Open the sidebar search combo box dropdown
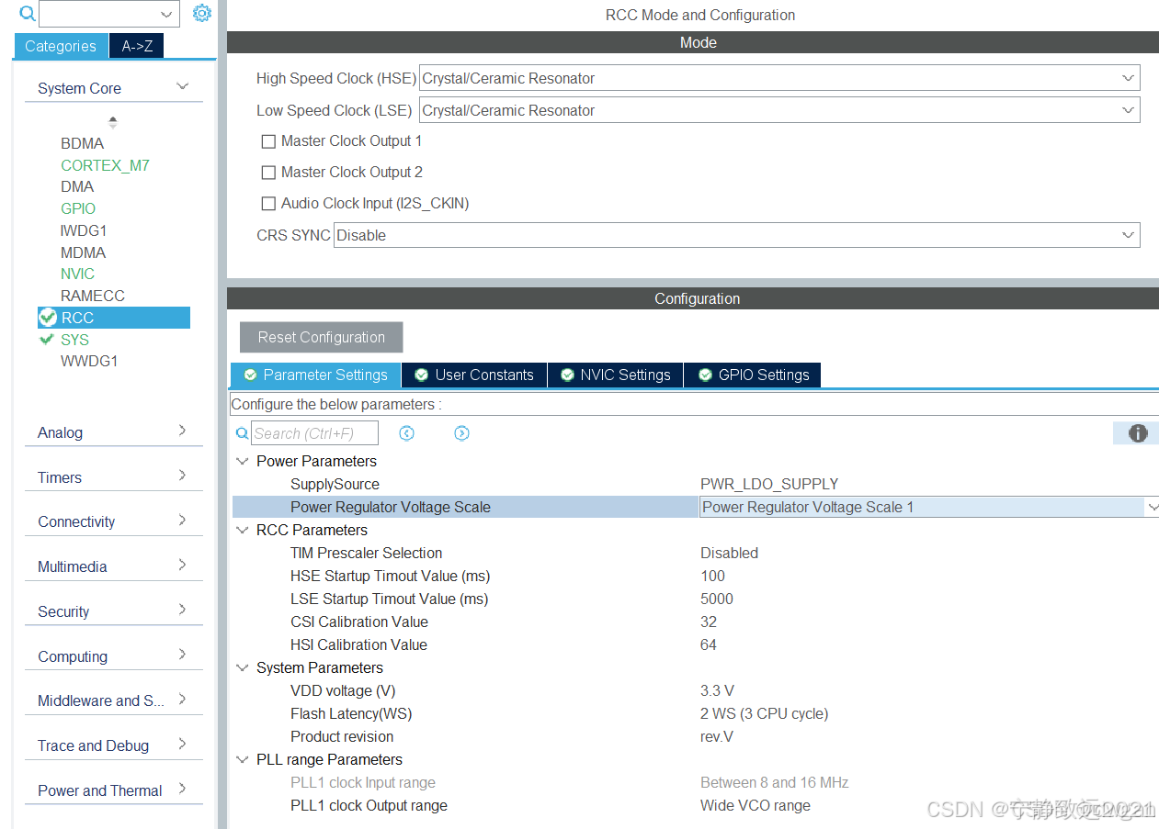 tap(166, 14)
